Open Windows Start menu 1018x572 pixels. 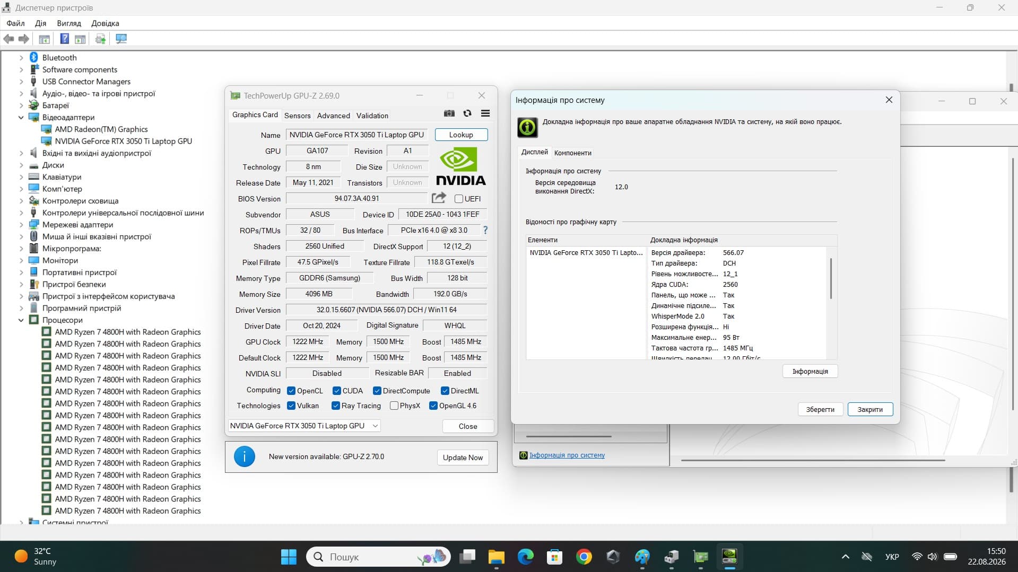[x=289, y=557]
